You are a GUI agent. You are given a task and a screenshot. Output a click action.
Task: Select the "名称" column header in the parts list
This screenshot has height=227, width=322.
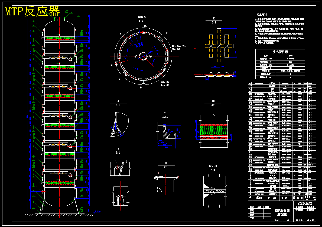click(271, 198)
